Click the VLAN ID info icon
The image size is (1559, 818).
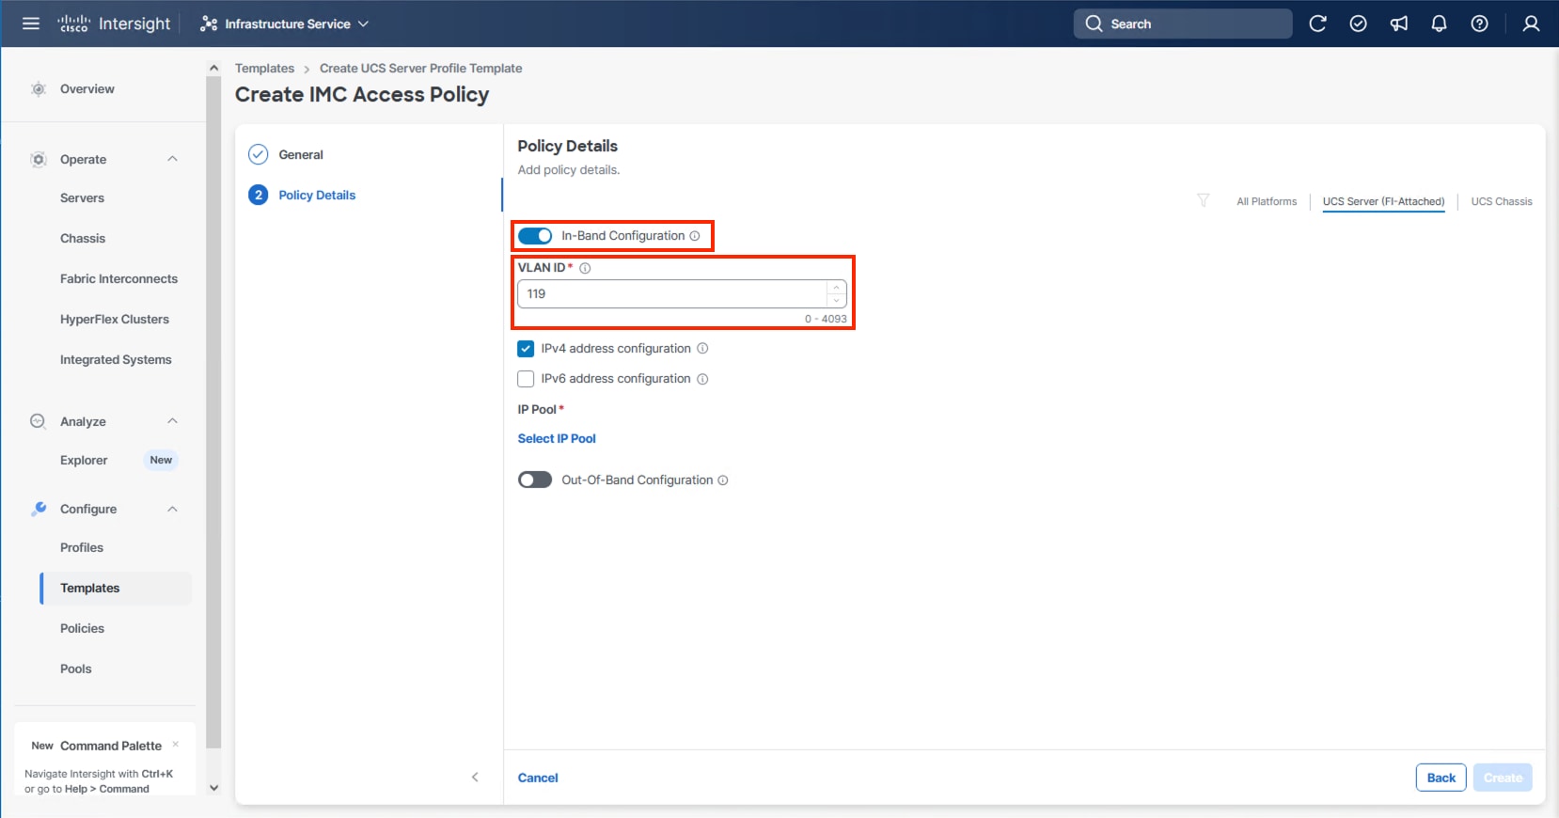(x=585, y=268)
